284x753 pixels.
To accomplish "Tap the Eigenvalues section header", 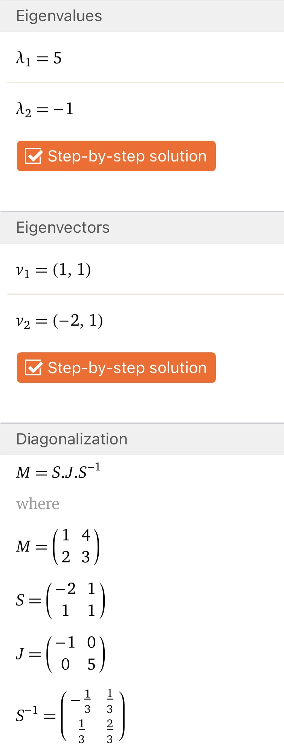I will tap(59, 16).
